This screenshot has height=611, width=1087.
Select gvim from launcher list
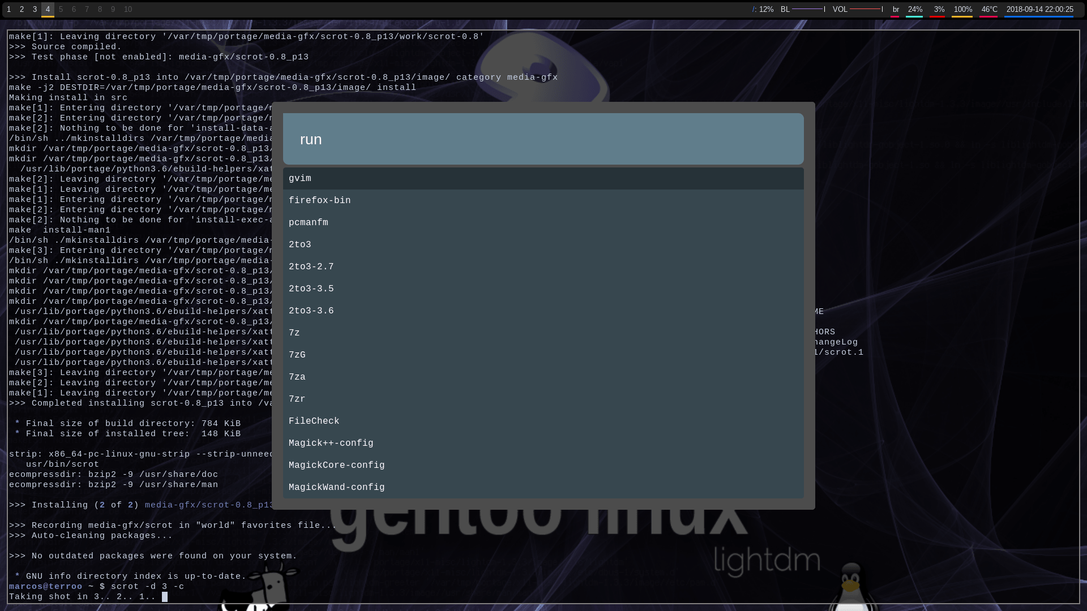coord(543,178)
